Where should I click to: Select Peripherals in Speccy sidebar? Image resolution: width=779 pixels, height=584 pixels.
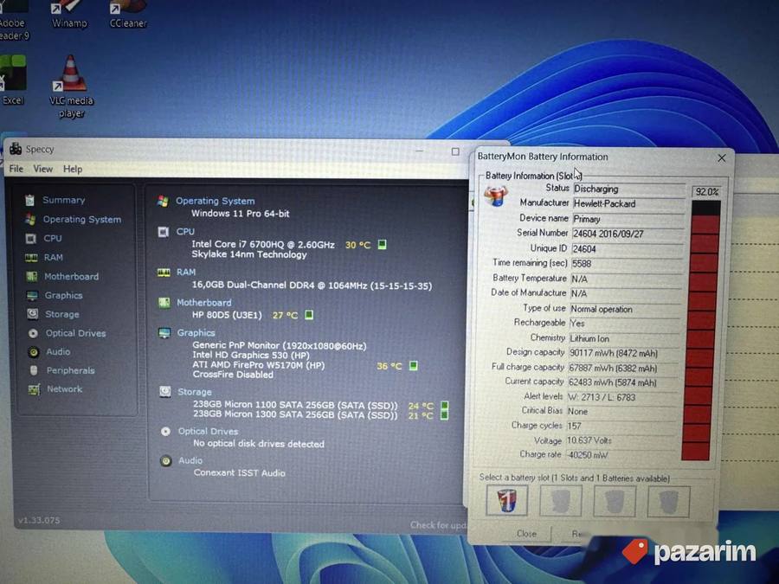click(x=71, y=370)
